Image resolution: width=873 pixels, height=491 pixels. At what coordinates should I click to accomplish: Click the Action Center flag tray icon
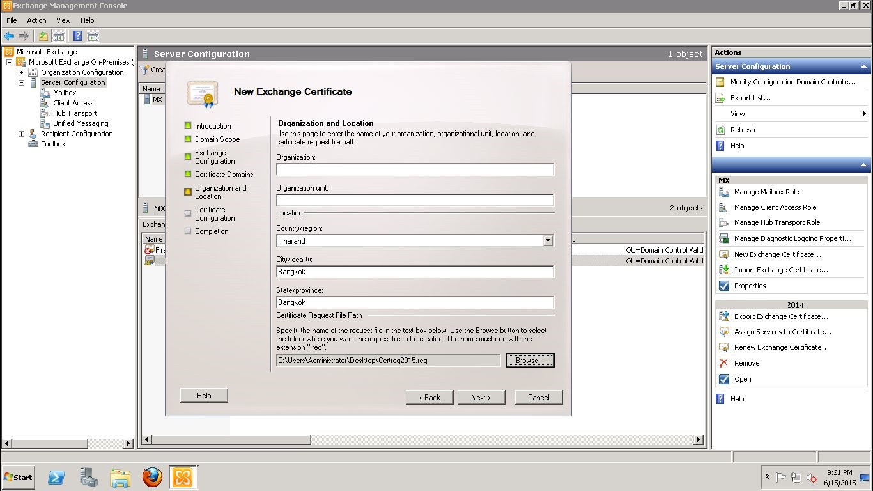781,477
